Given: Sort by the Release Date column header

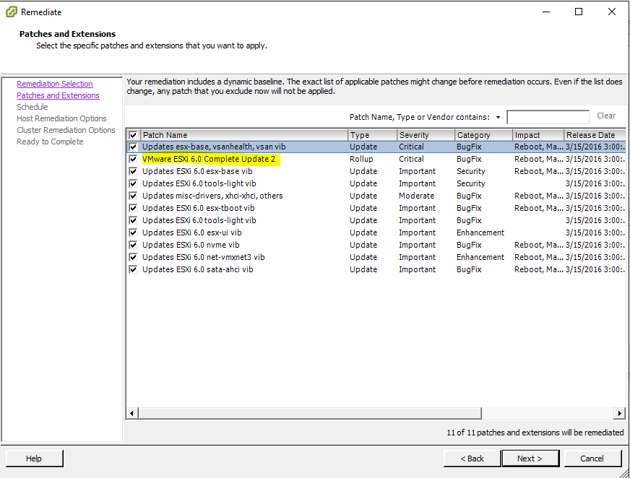Looking at the screenshot, I should point(595,135).
